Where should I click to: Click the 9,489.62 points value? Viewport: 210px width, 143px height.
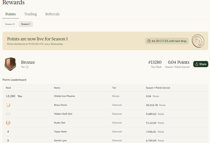(151, 114)
